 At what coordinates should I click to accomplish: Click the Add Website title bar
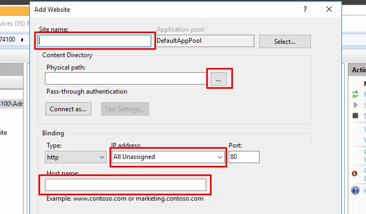pyautogui.click(x=160, y=9)
